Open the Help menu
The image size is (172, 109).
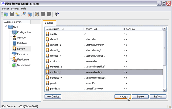(24, 9)
